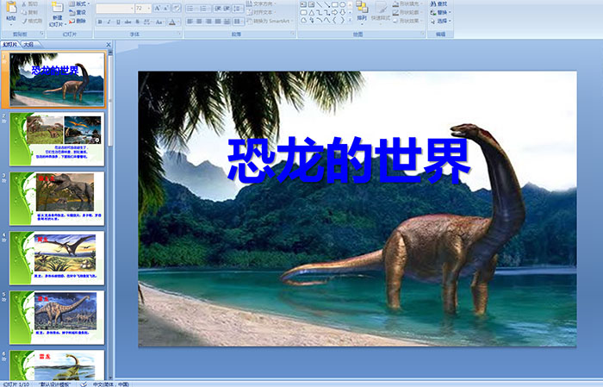Toggle Underline text formatting
The image size is (603, 387).
(120, 22)
